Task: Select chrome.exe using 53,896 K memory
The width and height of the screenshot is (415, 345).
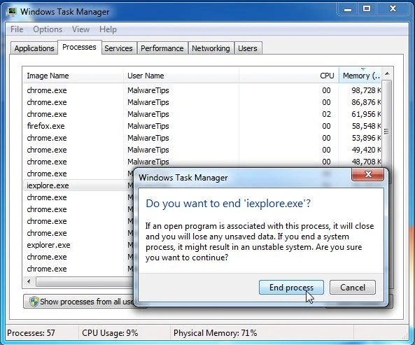Action: [202, 138]
